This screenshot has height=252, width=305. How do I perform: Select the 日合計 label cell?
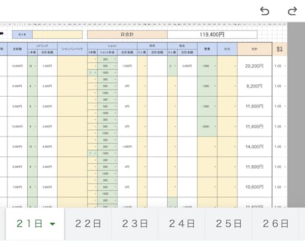(127, 34)
